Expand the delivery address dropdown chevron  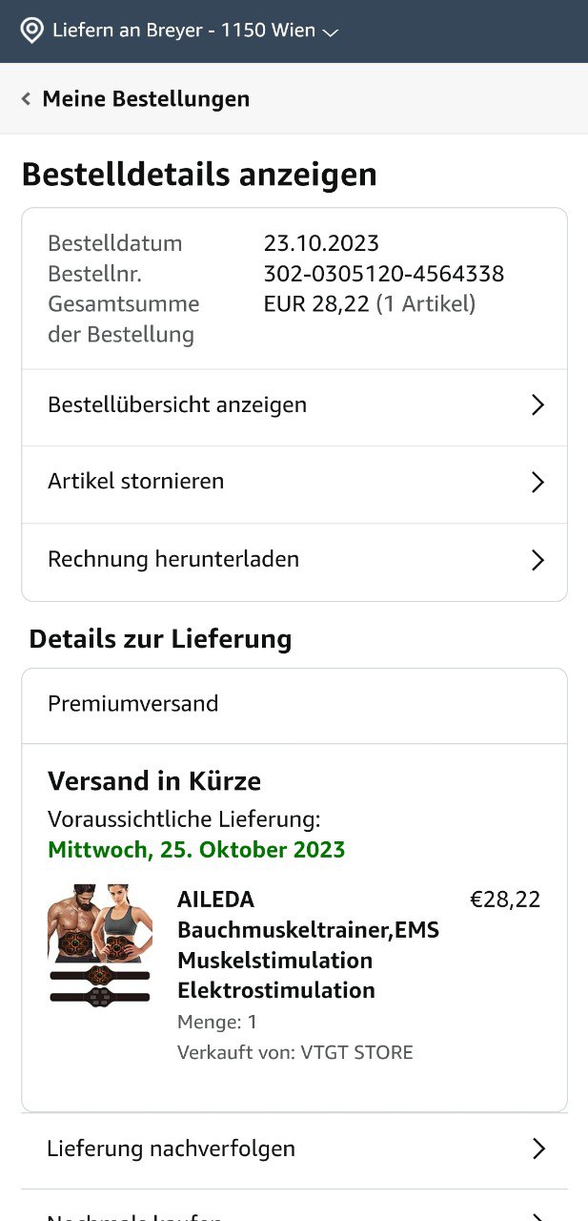coord(331,32)
